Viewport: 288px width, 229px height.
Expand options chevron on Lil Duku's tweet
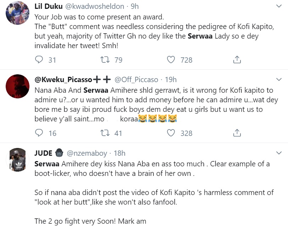pos(279,6)
